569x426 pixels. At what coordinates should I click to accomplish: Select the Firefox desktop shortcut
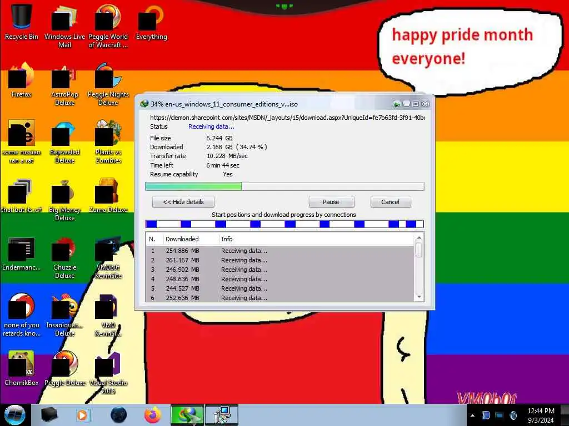pyautogui.click(x=22, y=80)
